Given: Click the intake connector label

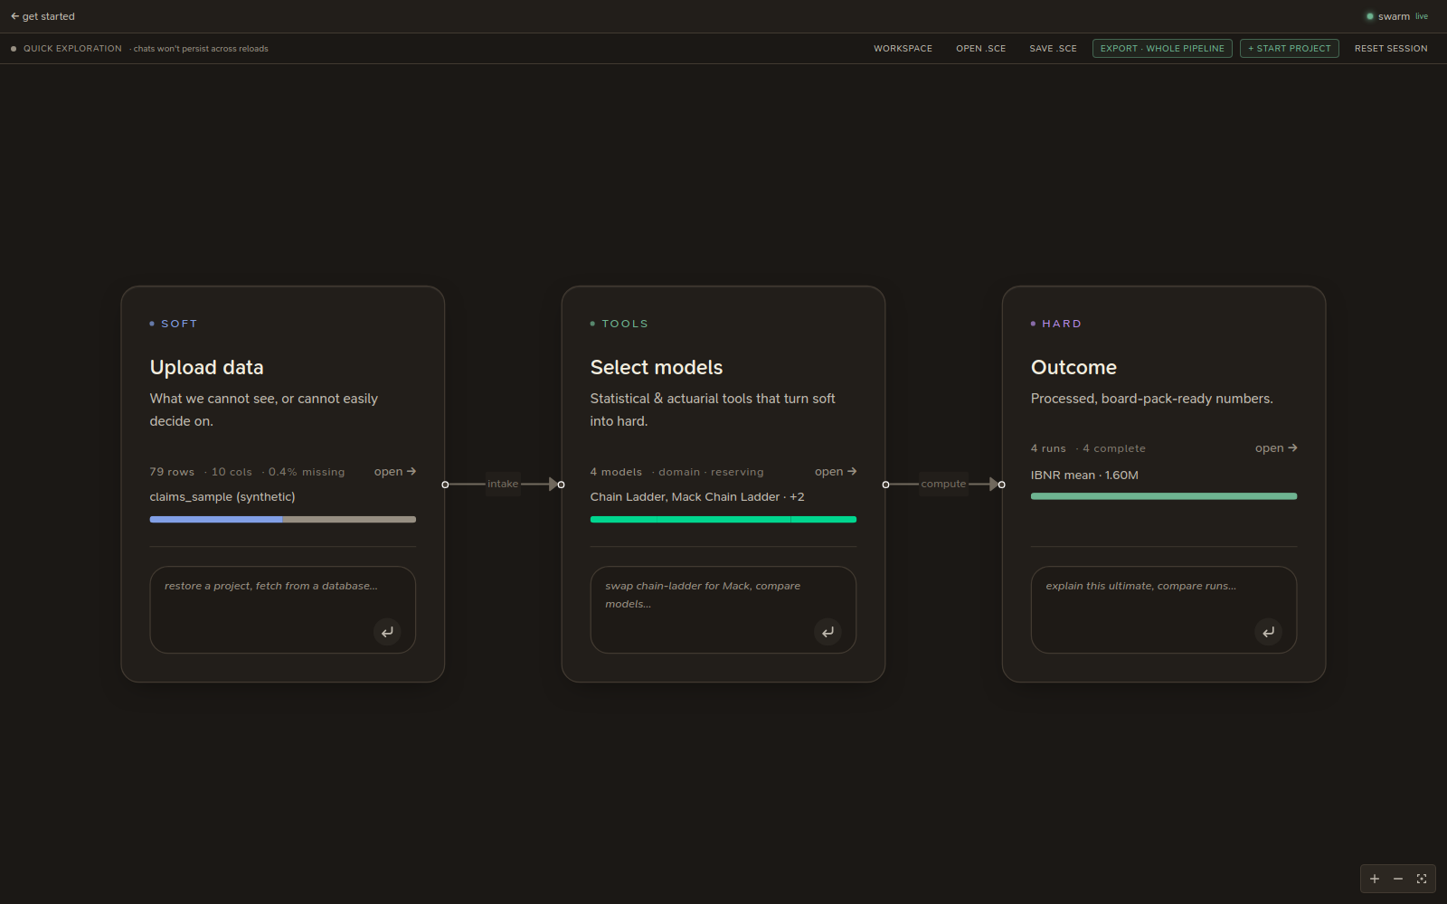Looking at the screenshot, I should pyautogui.click(x=503, y=484).
